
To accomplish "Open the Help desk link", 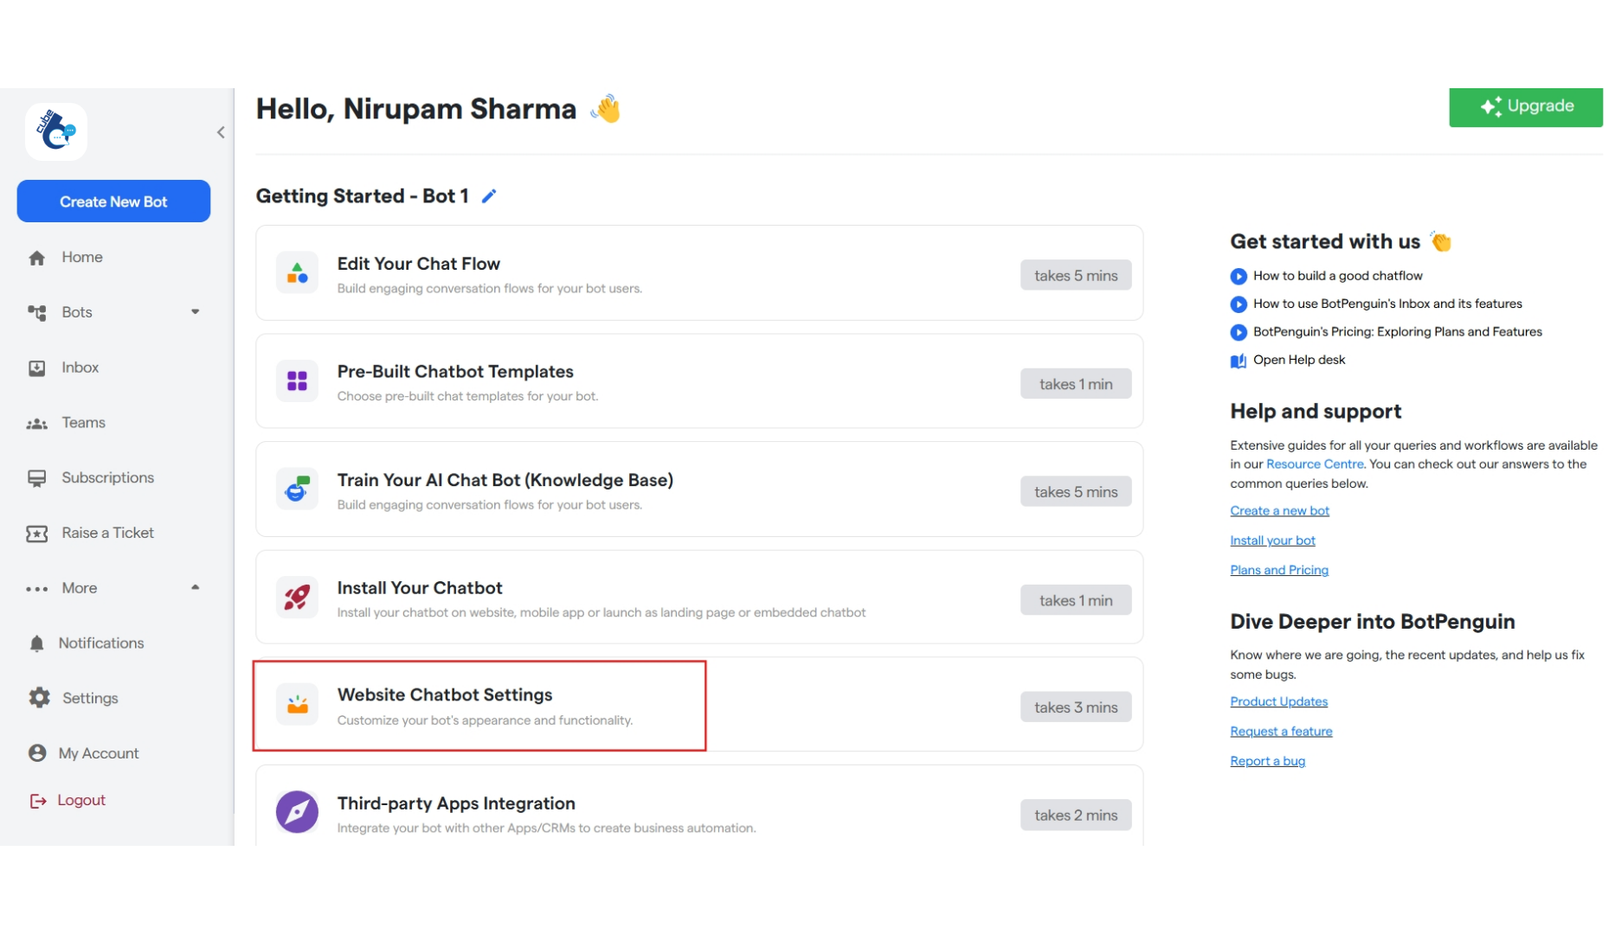I will click(x=1299, y=360).
